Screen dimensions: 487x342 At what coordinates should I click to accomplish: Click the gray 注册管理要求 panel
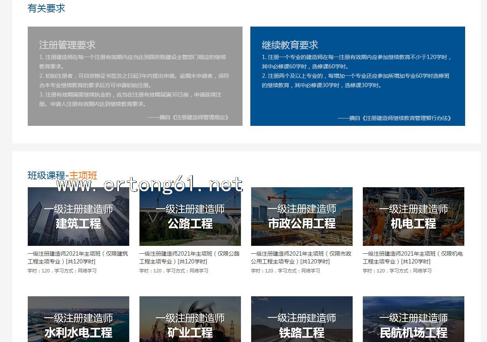coord(135,76)
